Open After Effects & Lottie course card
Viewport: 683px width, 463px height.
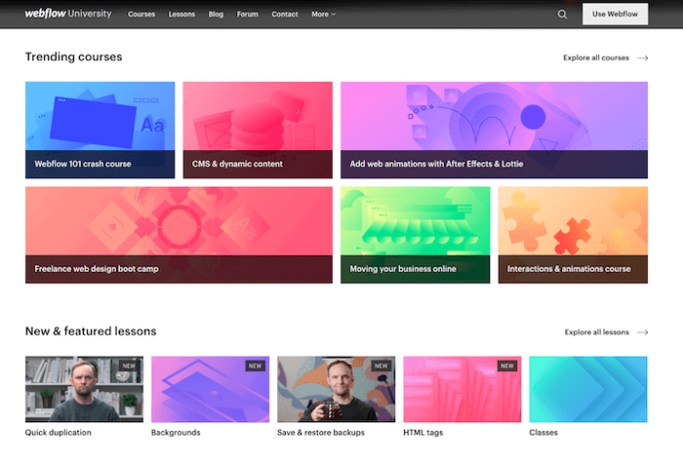point(494,130)
